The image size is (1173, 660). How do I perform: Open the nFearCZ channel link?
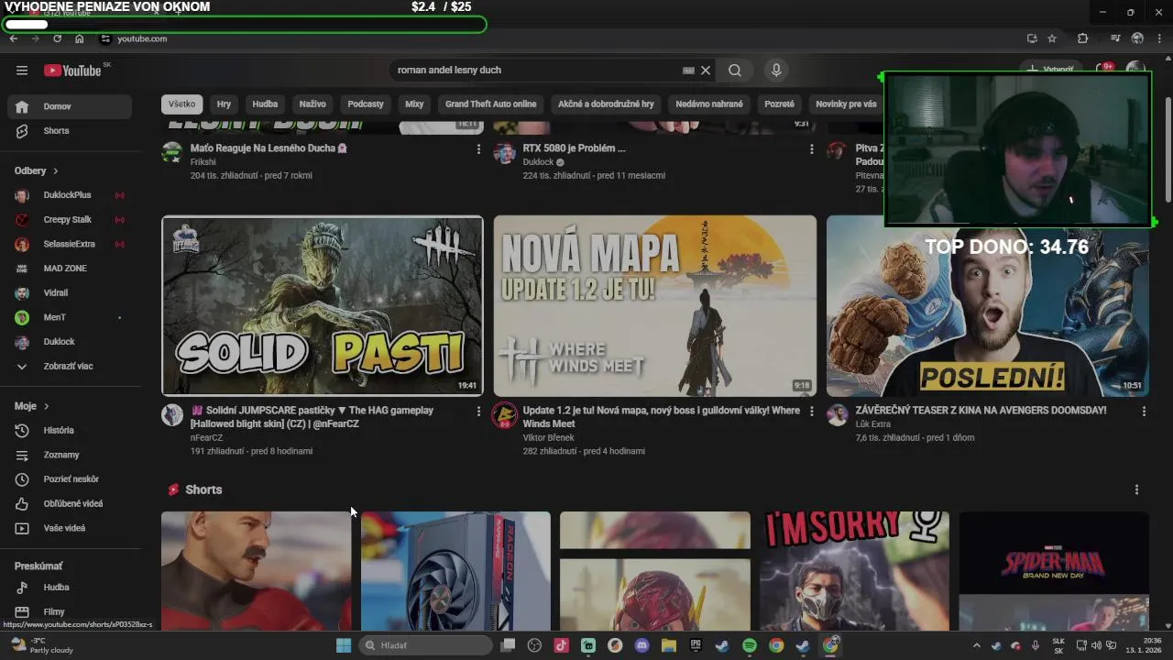pos(206,438)
